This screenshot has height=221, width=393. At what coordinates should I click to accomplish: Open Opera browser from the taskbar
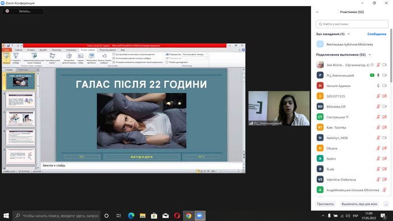(x=177, y=216)
